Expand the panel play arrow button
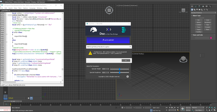 click(5, 92)
